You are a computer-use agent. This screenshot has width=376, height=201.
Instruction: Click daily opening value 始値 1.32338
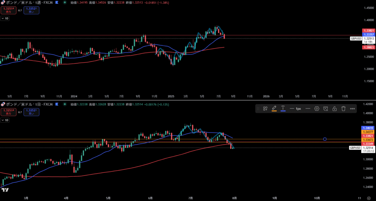pyautogui.click(x=79, y=104)
